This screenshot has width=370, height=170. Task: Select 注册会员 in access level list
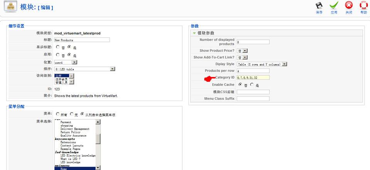click(62, 79)
